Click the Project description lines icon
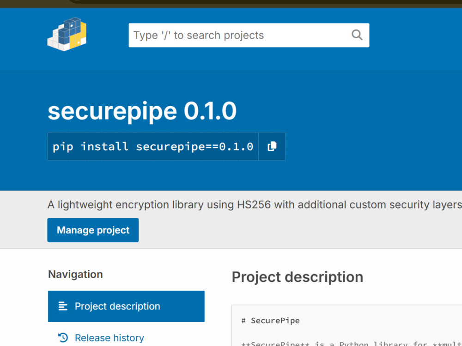This screenshot has width=462, height=346. (62, 306)
